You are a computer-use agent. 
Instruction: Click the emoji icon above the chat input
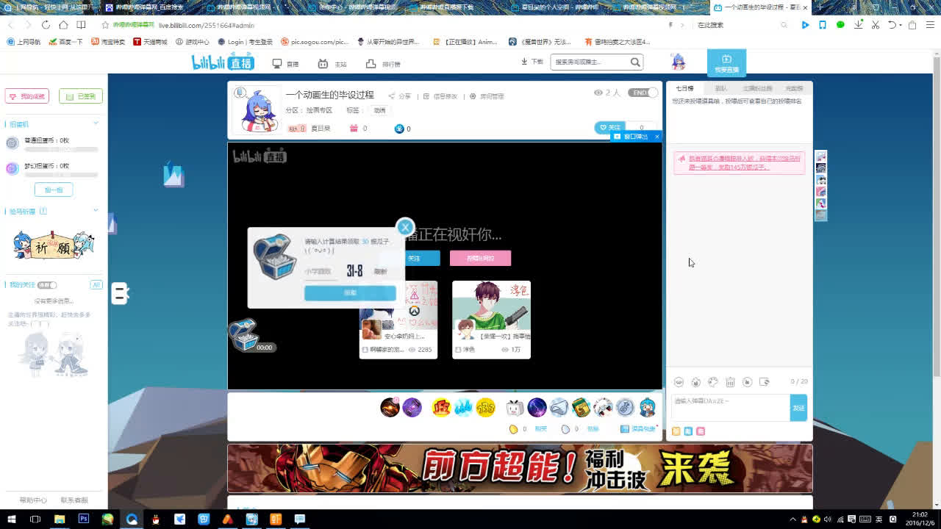pyautogui.click(x=679, y=382)
